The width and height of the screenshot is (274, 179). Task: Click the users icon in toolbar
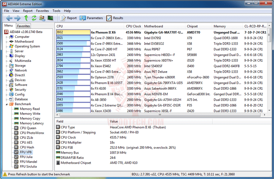(x=42, y=18)
